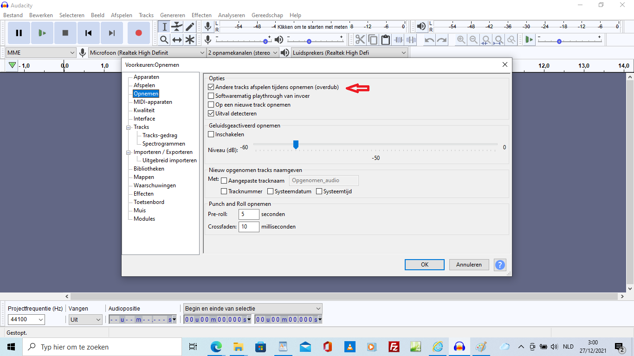This screenshot has height=356, width=634.
Task: Uncheck Uitval detecteren
Action: (x=211, y=114)
